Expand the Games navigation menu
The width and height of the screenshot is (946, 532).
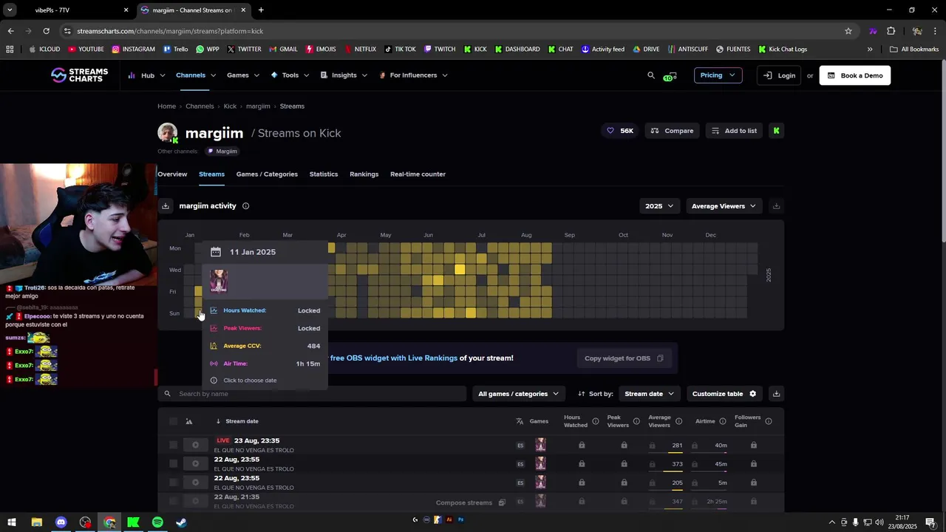pyautogui.click(x=243, y=75)
